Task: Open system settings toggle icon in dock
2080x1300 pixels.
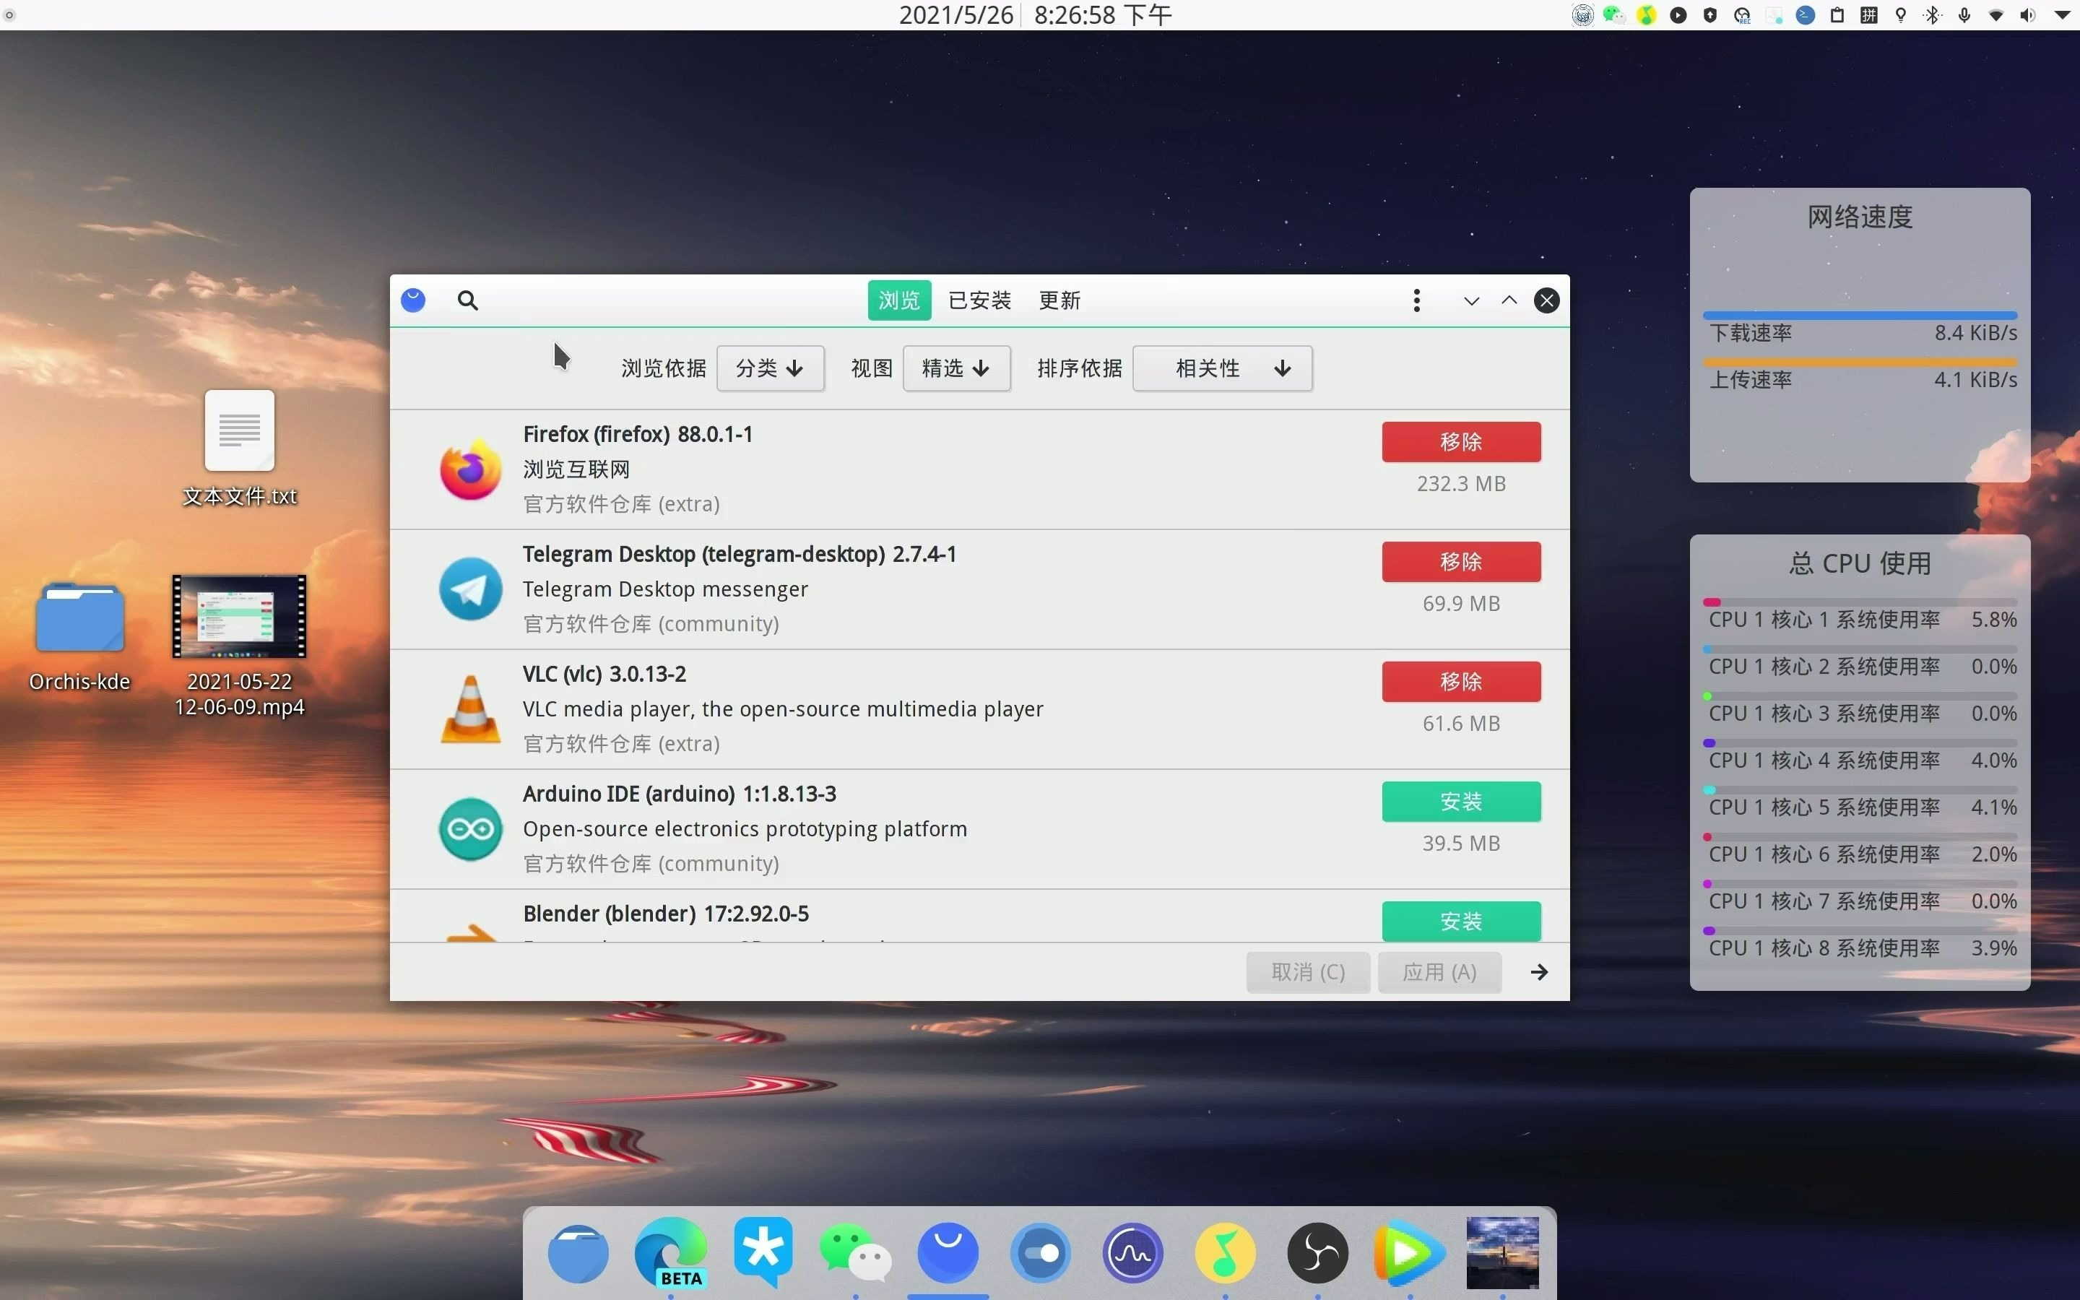Action: tap(1041, 1253)
